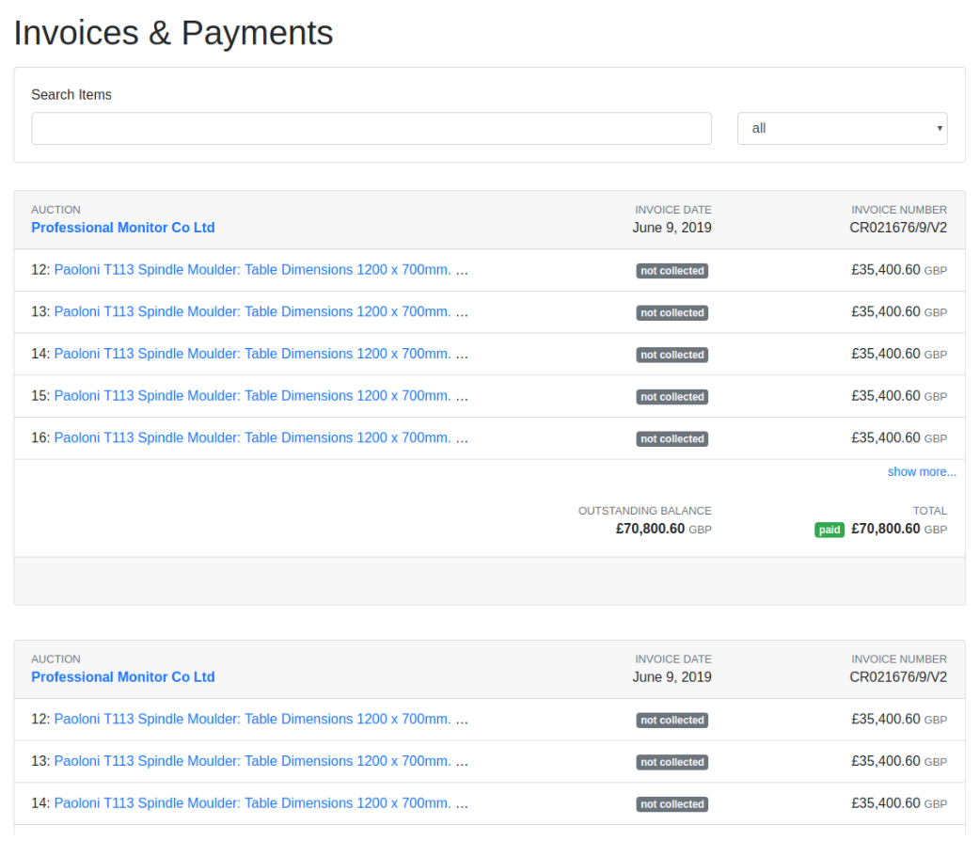The image size is (980, 841).
Task: Click 'not collected' badge for lot 13, second invoice
Action: (x=672, y=762)
